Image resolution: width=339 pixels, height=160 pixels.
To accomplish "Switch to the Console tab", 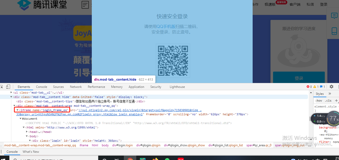I will pos(41,87).
